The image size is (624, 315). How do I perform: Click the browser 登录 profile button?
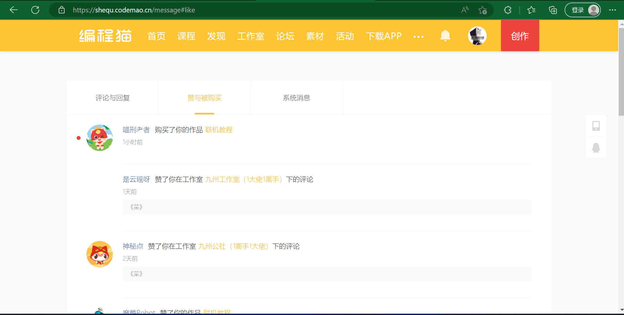pyautogui.click(x=583, y=10)
